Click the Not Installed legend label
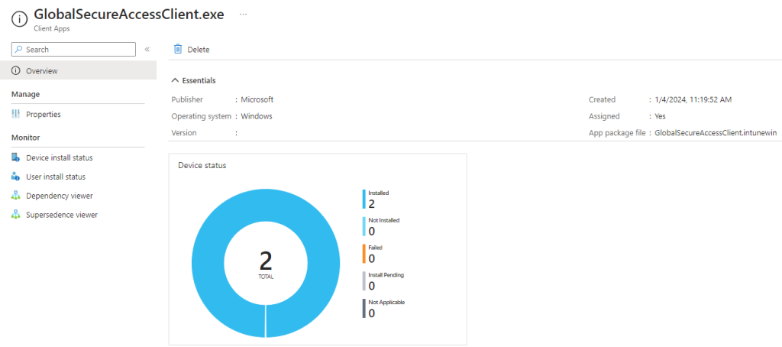782x347 pixels. point(384,219)
